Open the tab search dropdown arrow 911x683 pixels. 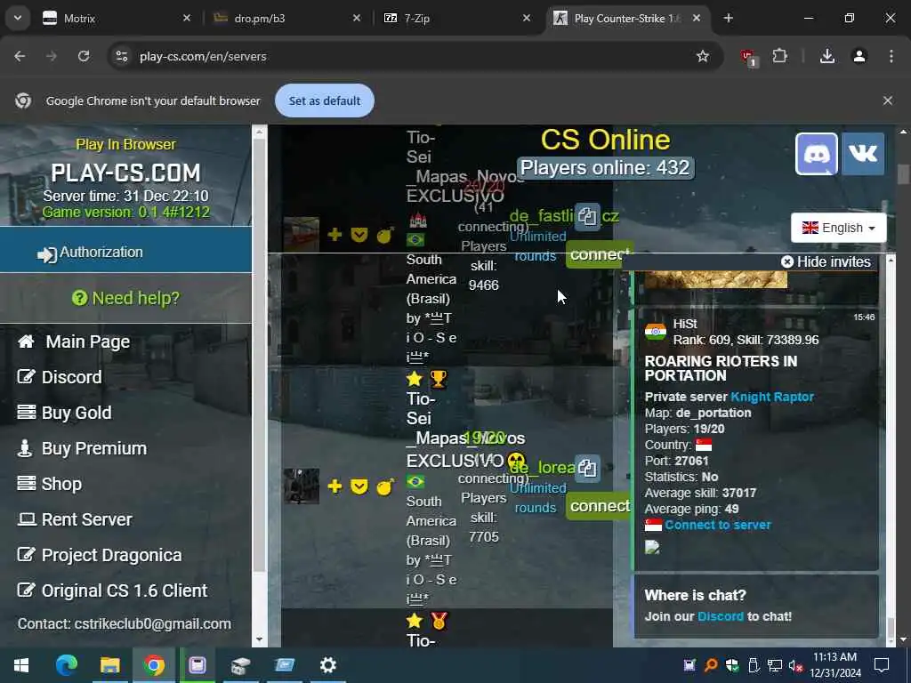pyautogui.click(x=18, y=18)
